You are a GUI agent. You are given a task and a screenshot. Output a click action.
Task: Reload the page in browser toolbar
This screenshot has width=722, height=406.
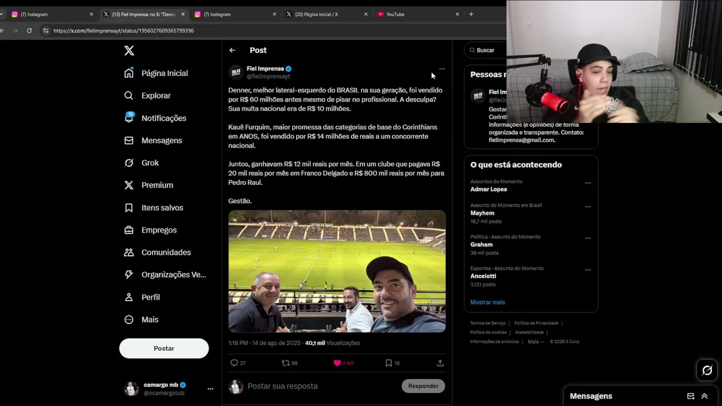pos(29,30)
